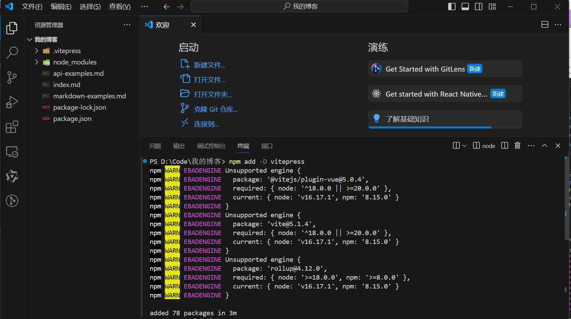Open Explorer panel more actions menu

coord(127,25)
